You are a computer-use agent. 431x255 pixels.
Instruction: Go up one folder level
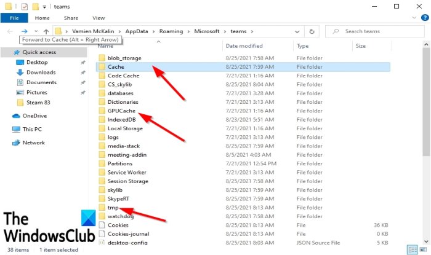tap(46, 31)
